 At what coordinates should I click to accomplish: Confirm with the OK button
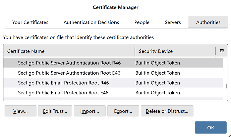pyautogui.click(x=211, y=127)
